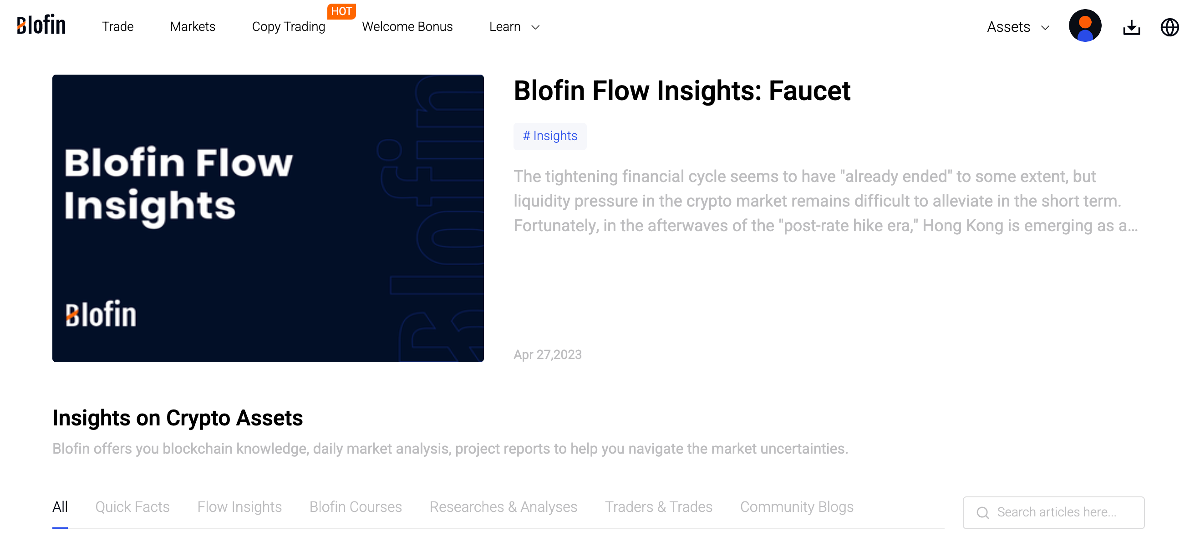Image resolution: width=1200 pixels, height=546 pixels.
Task: Expand the Learn dropdown chevron
Action: pyautogui.click(x=535, y=27)
